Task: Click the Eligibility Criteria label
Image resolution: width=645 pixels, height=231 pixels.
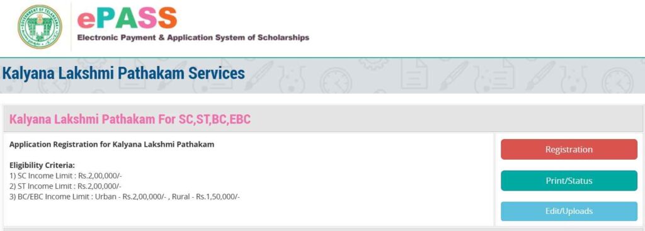Action: coord(42,166)
